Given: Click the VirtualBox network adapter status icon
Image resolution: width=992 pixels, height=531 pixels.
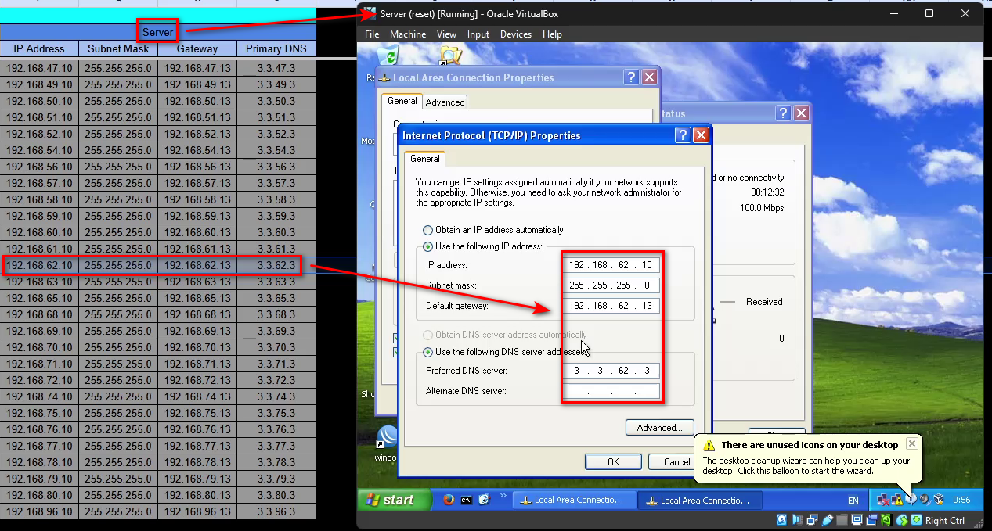Looking at the screenshot, I should coord(812,520).
